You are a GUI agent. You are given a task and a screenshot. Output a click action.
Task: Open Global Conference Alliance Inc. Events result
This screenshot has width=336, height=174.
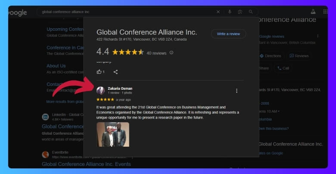86,164
